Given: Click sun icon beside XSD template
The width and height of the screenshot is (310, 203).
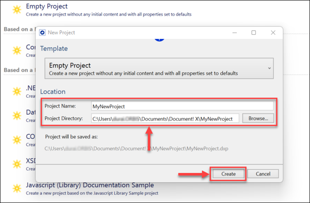Looking at the screenshot, I should click(x=17, y=164).
